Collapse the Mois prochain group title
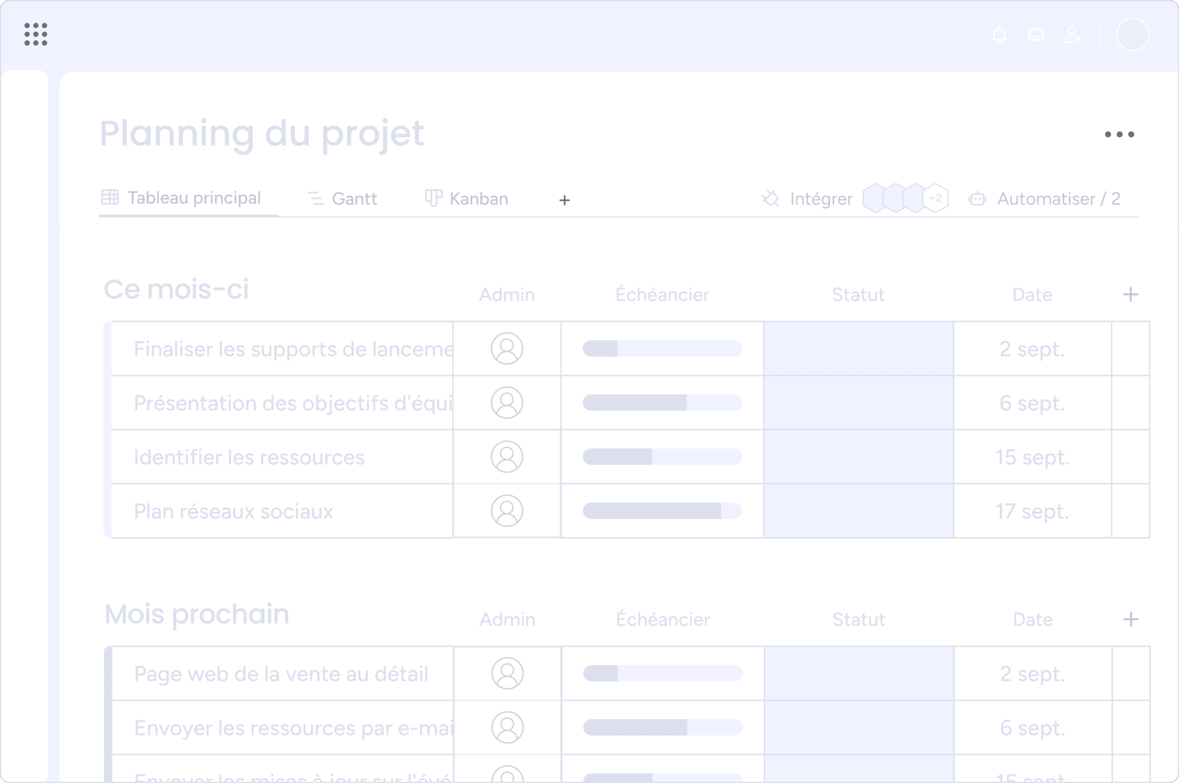The height and width of the screenshot is (783, 1179). (x=197, y=615)
